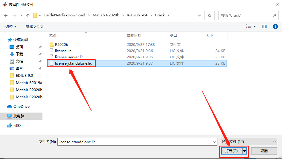Screen dimensions: 282x159
Task: Open 文档 in the sidebar
Action: click(x=19, y=61)
